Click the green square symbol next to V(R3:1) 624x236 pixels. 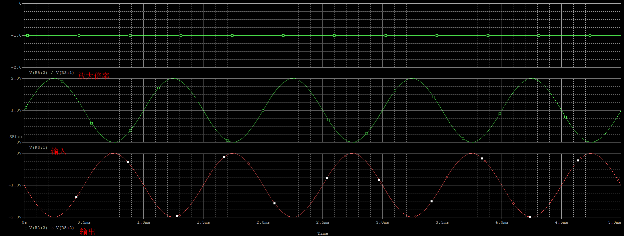tap(26, 148)
